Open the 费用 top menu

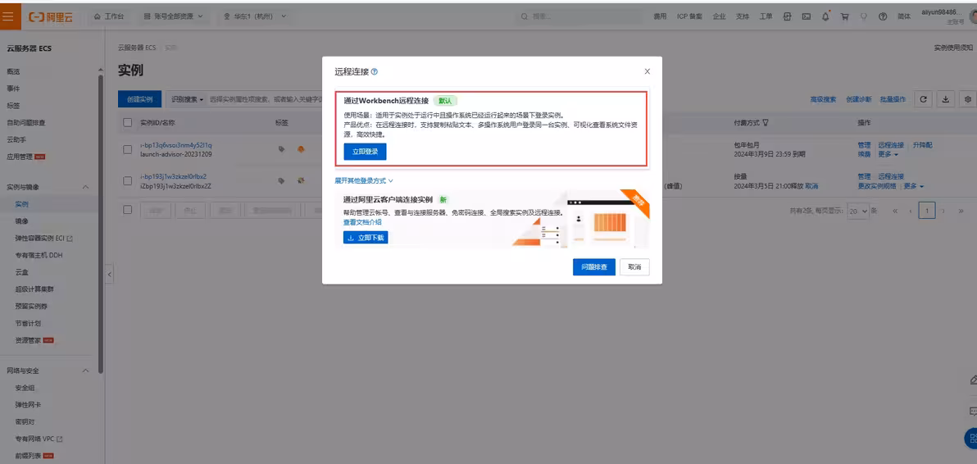(660, 17)
